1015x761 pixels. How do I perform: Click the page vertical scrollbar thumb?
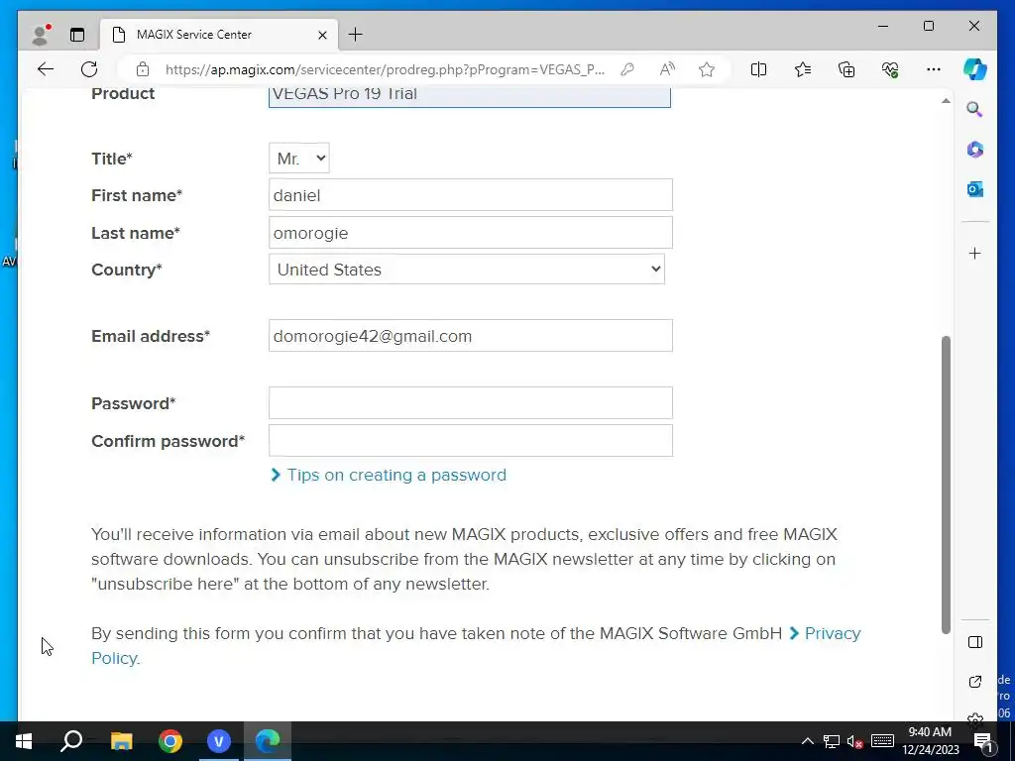pyautogui.click(x=946, y=485)
